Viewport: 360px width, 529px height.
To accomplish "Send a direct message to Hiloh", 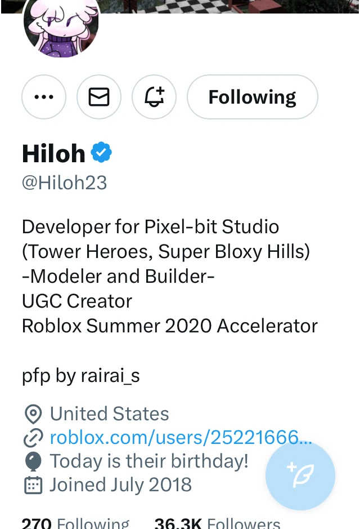I will tap(99, 97).
